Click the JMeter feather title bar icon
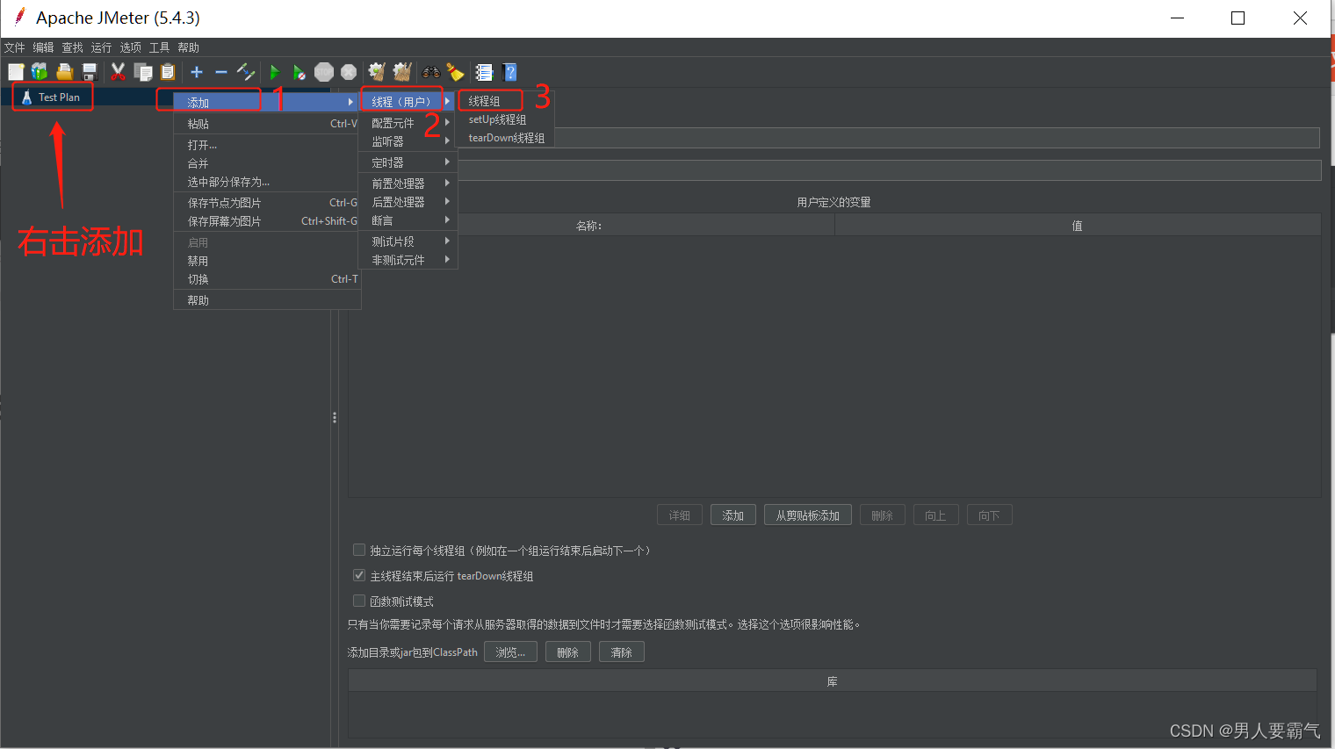 click(x=18, y=17)
